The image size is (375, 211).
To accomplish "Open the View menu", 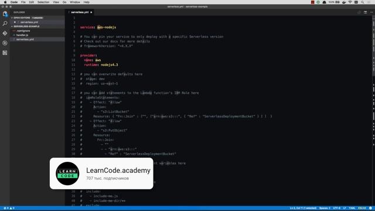I will click(x=56, y=2).
